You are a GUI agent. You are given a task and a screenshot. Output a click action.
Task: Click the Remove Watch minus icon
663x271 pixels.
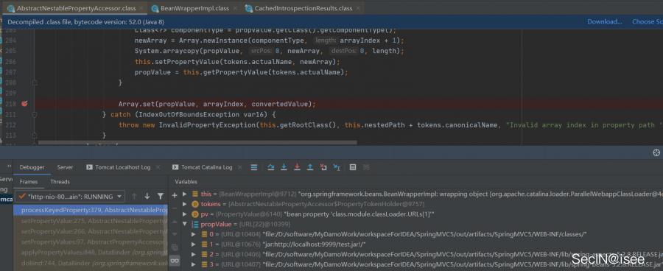174,208
